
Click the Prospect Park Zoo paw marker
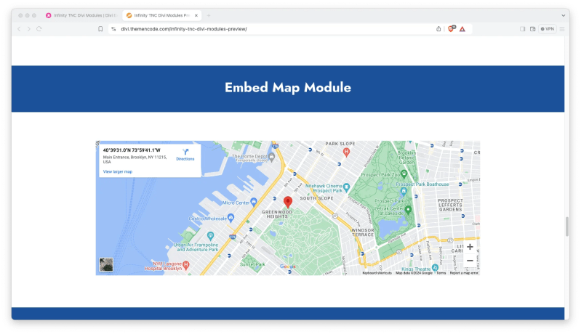404,174
